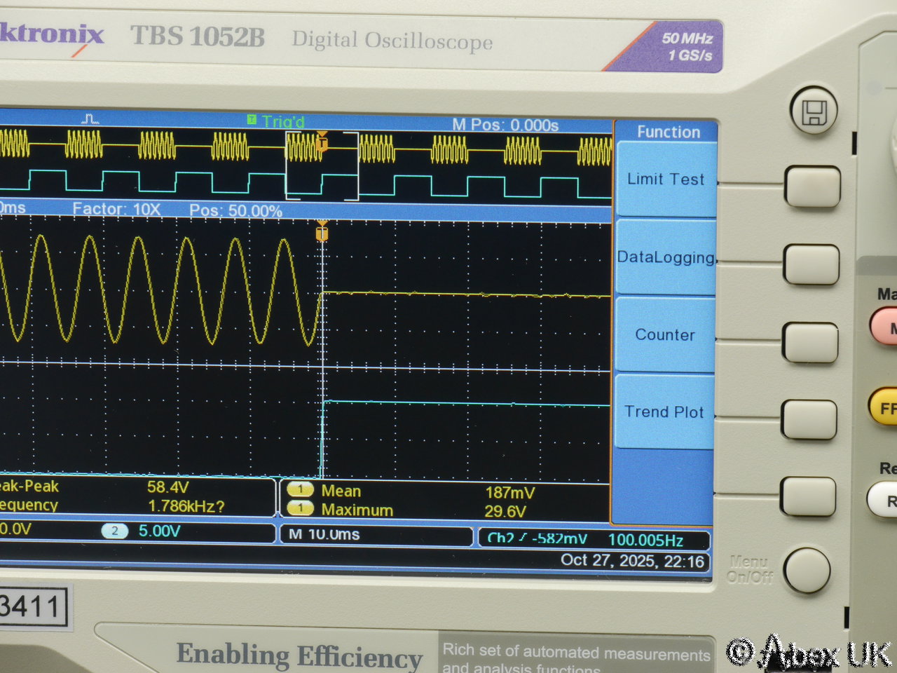Image resolution: width=897 pixels, height=673 pixels.
Task: Click the zoom window bracket in overview strip
Action: tap(322, 166)
